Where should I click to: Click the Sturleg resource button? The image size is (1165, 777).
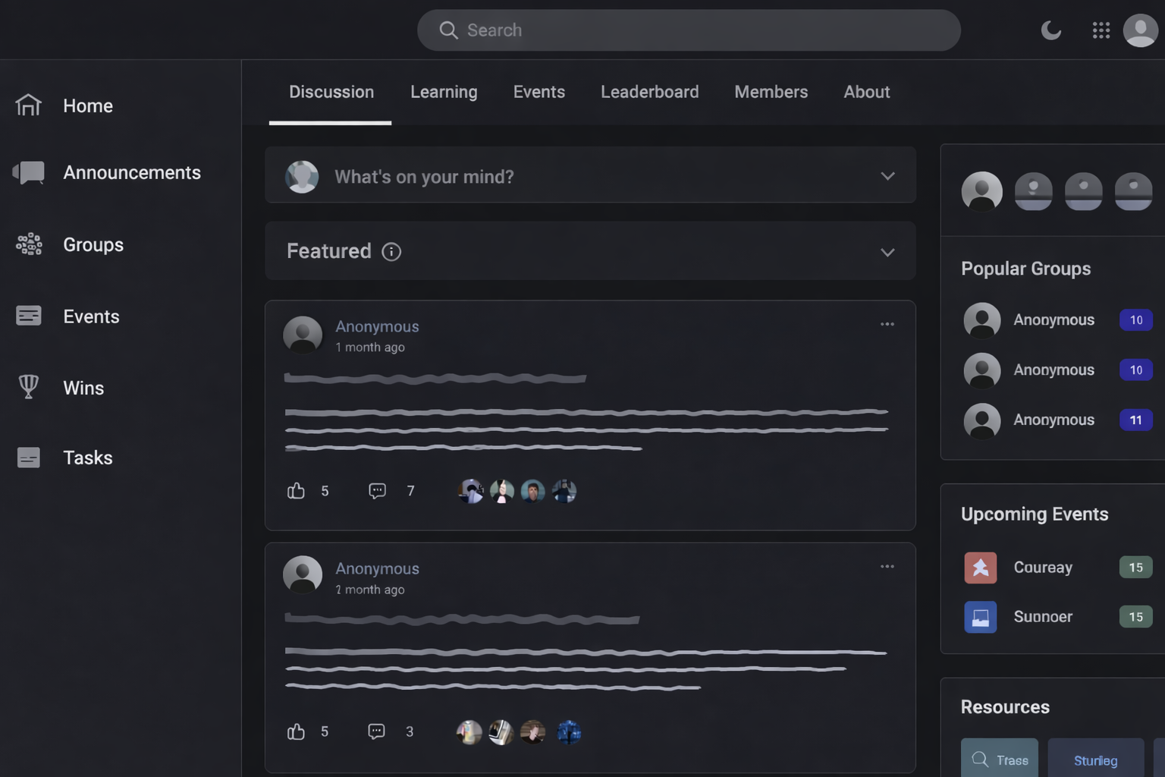point(1095,759)
